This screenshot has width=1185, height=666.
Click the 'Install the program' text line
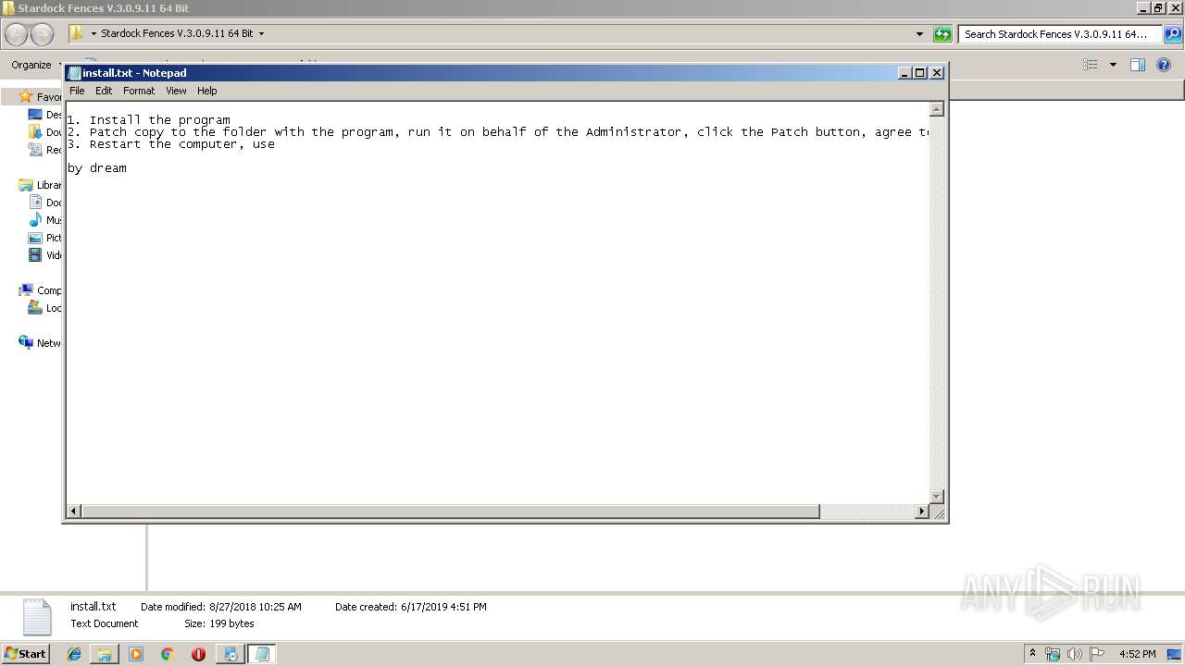coord(149,120)
